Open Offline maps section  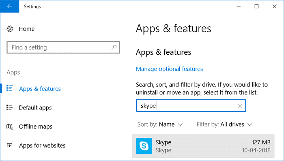point(36,127)
